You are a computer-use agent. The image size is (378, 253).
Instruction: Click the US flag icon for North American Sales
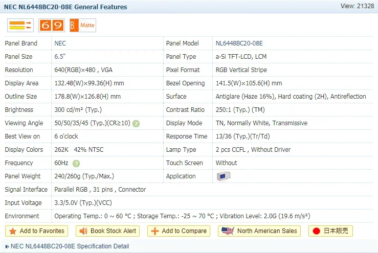pos(228,231)
